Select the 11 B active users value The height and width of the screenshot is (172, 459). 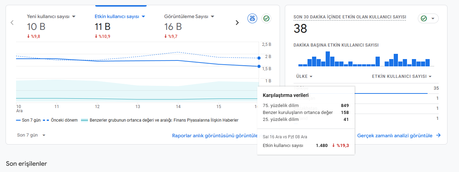pyautogui.click(x=103, y=26)
